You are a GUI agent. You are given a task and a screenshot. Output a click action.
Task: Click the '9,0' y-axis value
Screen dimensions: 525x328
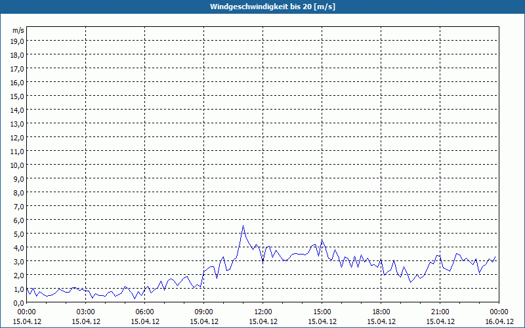[x=19, y=179]
